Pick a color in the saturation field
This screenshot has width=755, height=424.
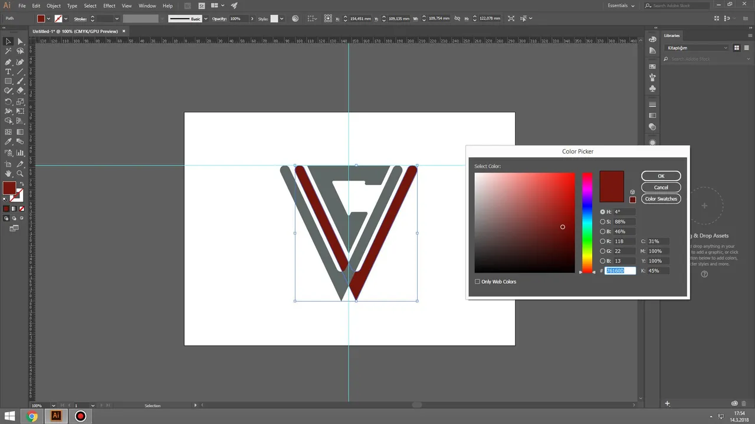pos(524,223)
